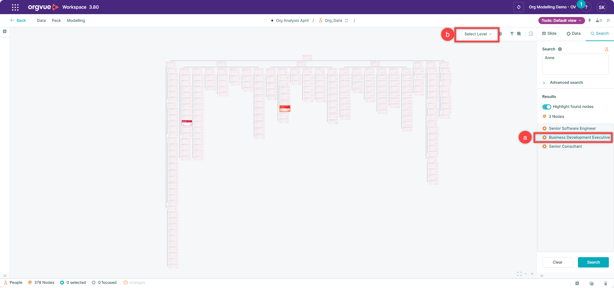The width and height of the screenshot is (614, 288).
Task: Click the duplicate node icon in status bar
Action: 591,283
